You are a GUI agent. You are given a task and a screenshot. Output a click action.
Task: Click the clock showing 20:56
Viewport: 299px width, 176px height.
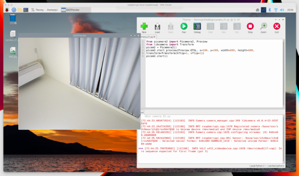coord(290,10)
